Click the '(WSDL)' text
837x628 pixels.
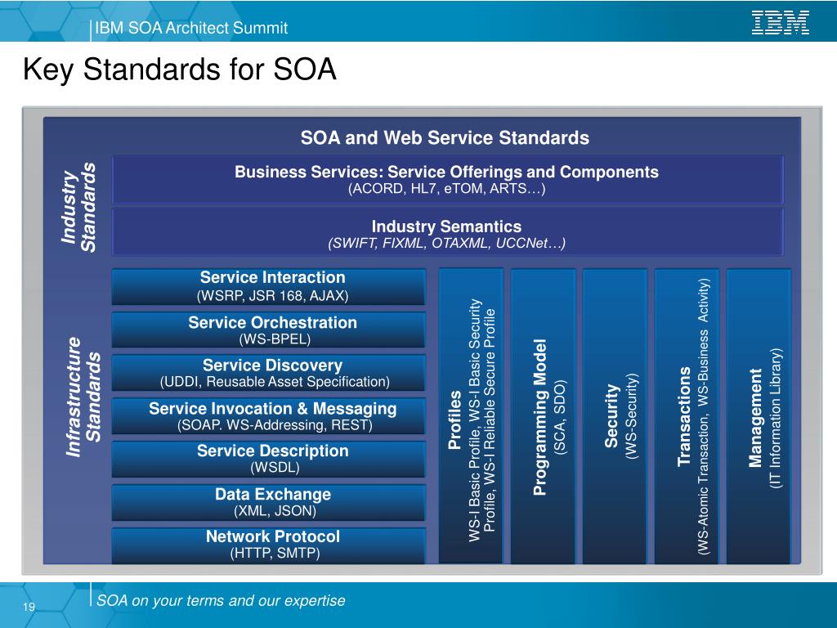pyautogui.click(x=275, y=468)
